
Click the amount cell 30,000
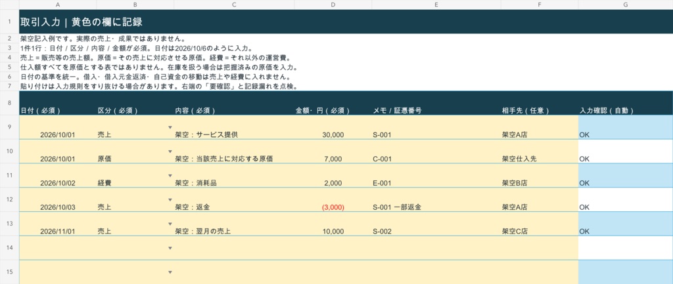click(333, 127)
